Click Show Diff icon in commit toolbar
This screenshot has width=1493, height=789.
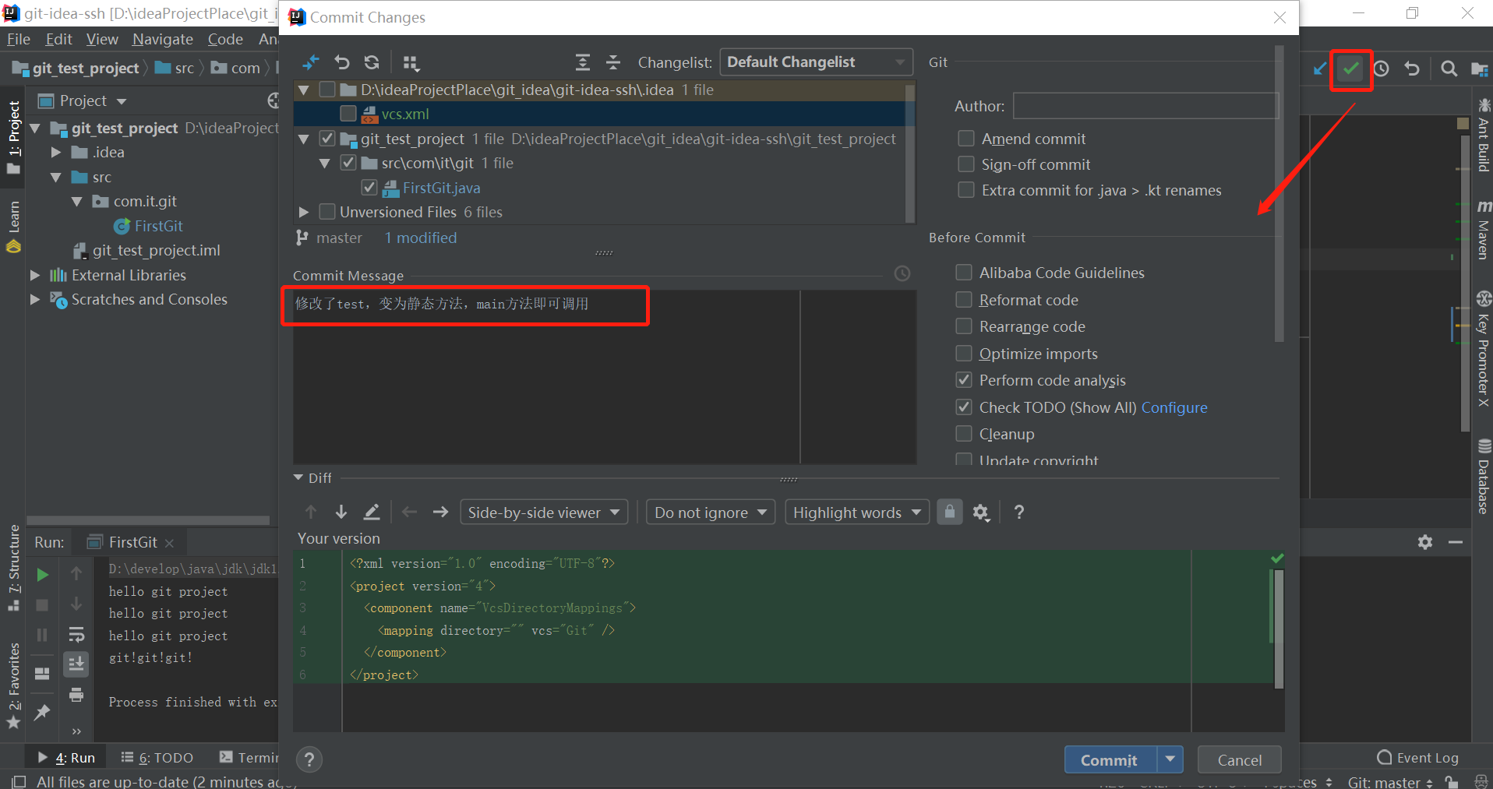[x=312, y=62]
